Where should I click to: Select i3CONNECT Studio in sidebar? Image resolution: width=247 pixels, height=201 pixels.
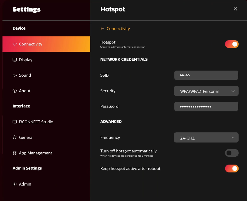(46, 122)
